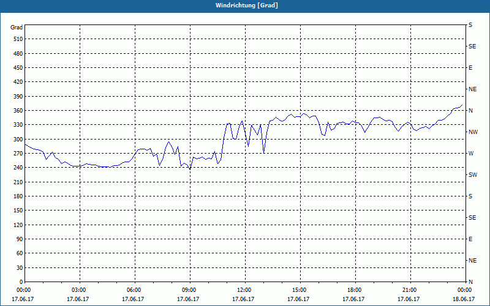Select the 'N' compass label on the 360 gridline

(x=470, y=111)
